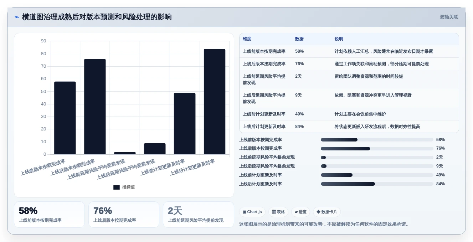This screenshot has height=242, width=473.
Task: Click table value 2天 in 数据 column
Action: 299,76
